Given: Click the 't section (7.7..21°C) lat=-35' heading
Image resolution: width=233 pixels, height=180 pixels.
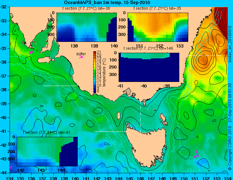Looking at the screenshot, I should tap(158, 8).
